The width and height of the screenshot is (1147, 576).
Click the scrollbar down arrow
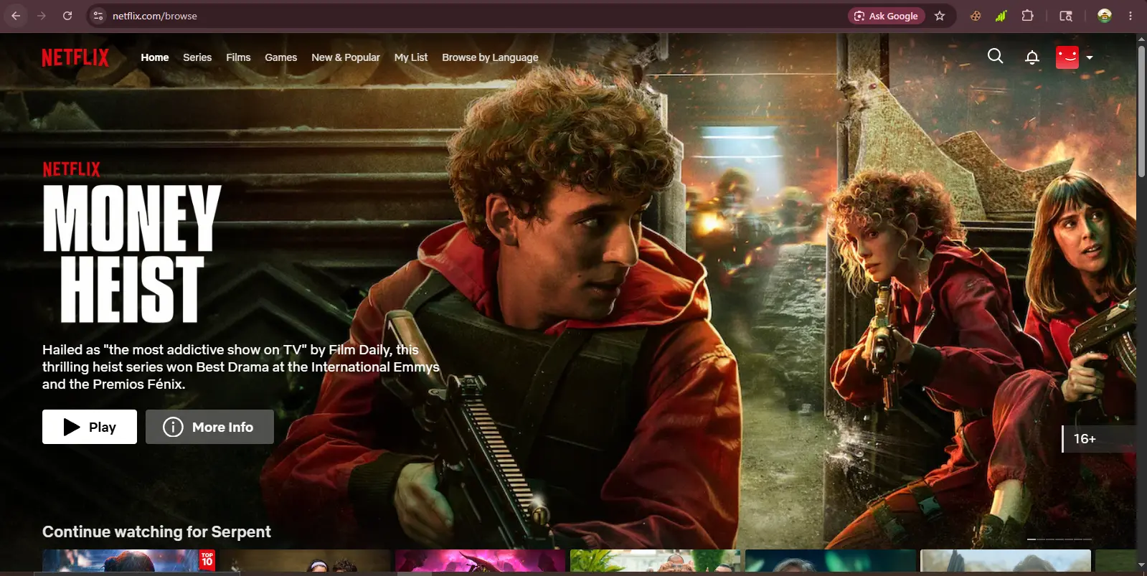[x=1141, y=566]
